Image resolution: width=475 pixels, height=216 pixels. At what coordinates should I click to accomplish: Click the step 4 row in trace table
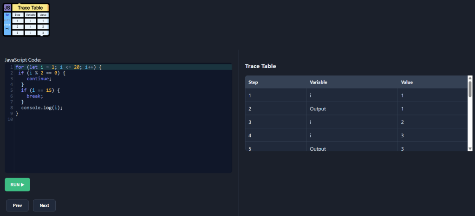pos(356,135)
